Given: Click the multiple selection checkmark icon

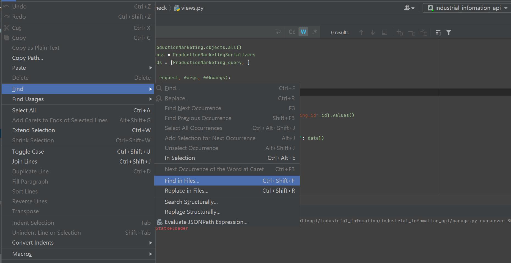Looking at the screenshot, I should [423, 32].
